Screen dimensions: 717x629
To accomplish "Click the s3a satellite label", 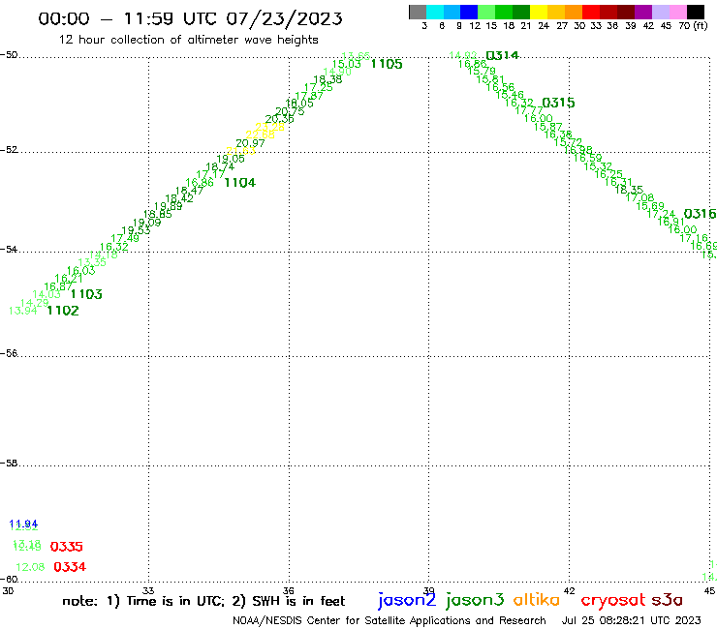I will point(668,600).
